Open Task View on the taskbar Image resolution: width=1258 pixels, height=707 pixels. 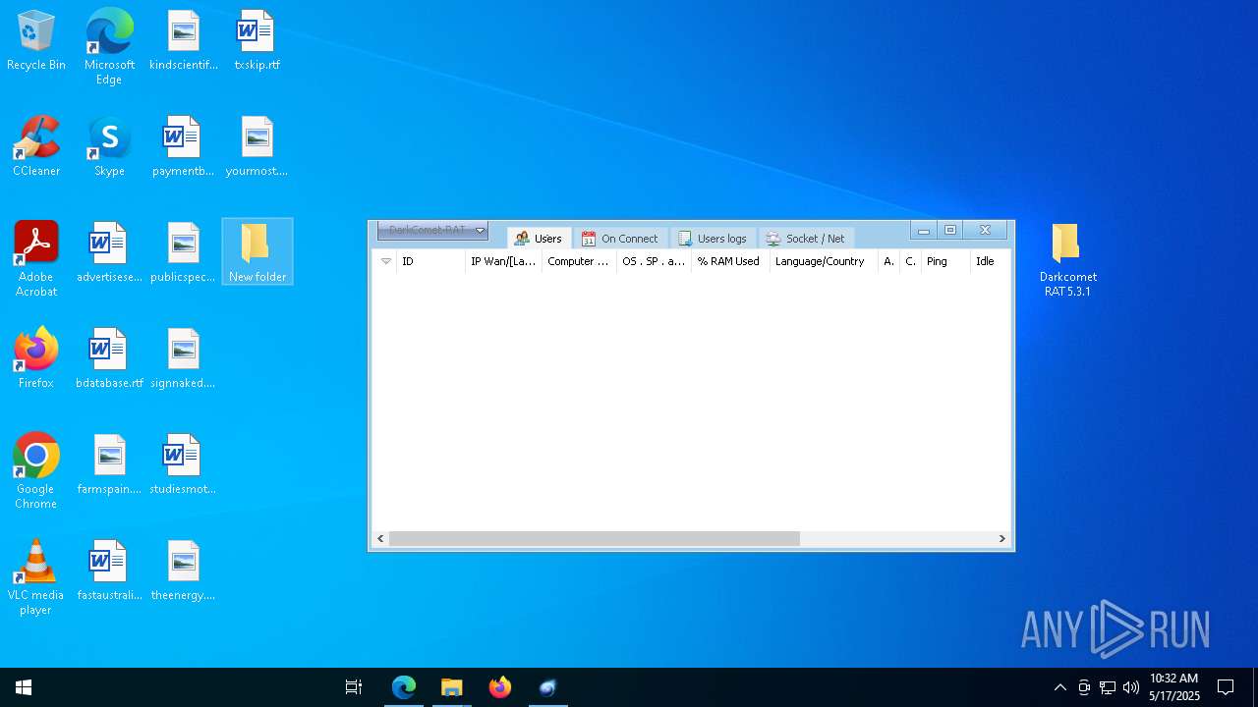click(354, 687)
